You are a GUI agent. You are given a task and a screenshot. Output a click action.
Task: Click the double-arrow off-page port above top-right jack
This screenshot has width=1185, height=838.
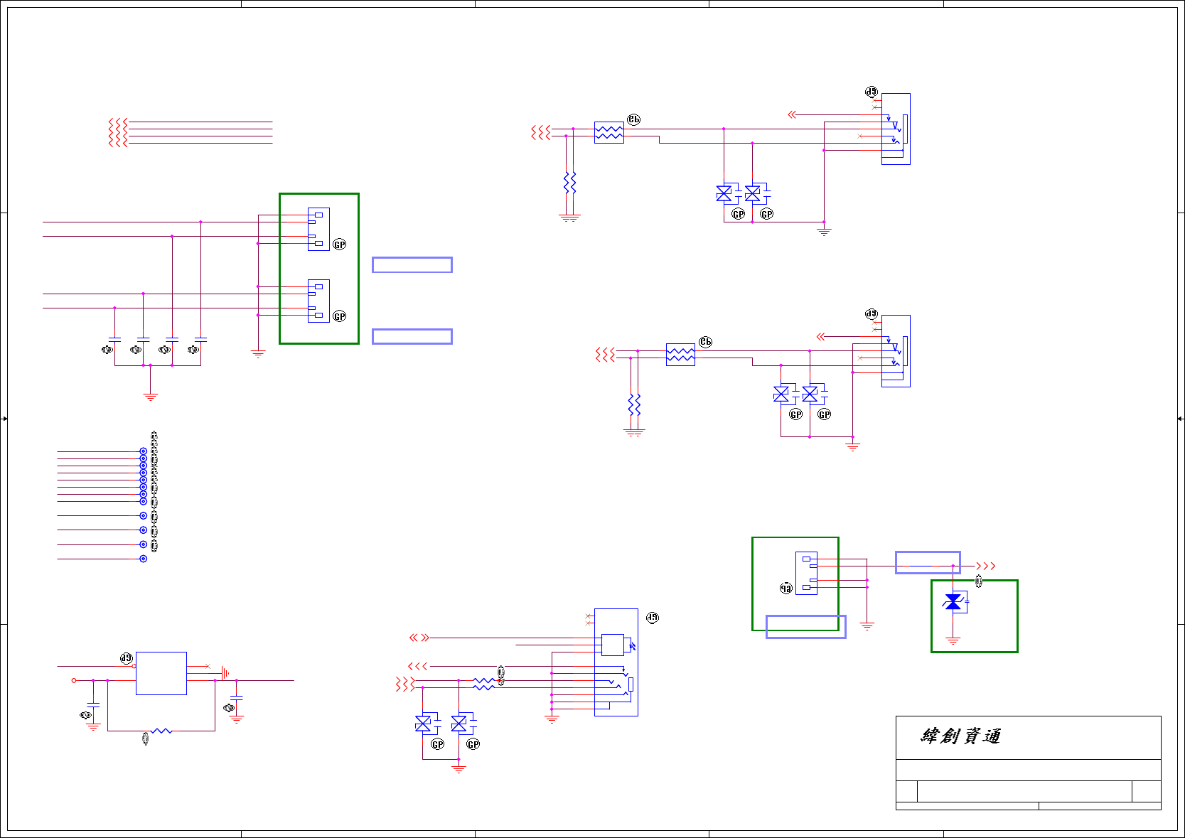coord(792,114)
